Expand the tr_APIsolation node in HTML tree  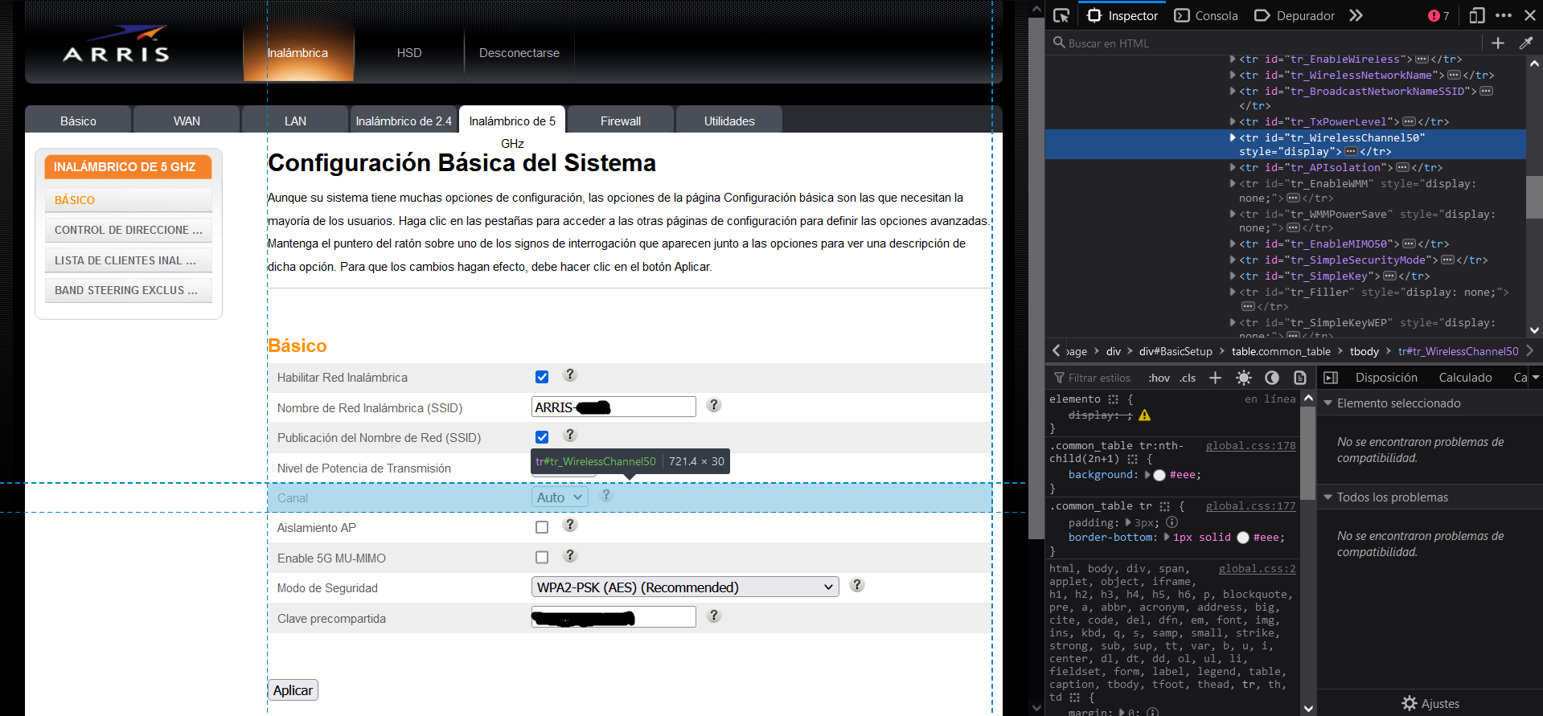tap(1233, 167)
